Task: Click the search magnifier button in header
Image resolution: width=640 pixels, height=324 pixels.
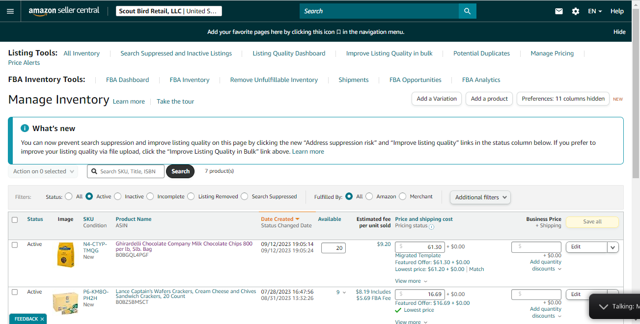Action: [467, 11]
